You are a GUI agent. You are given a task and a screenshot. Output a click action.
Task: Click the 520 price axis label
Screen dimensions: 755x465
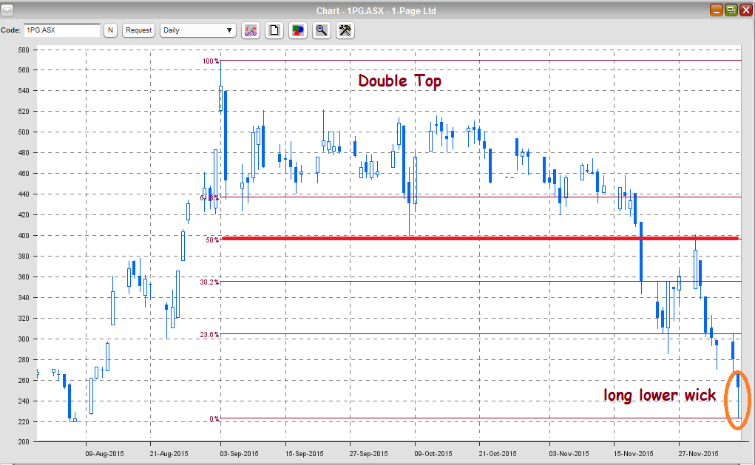coord(24,112)
